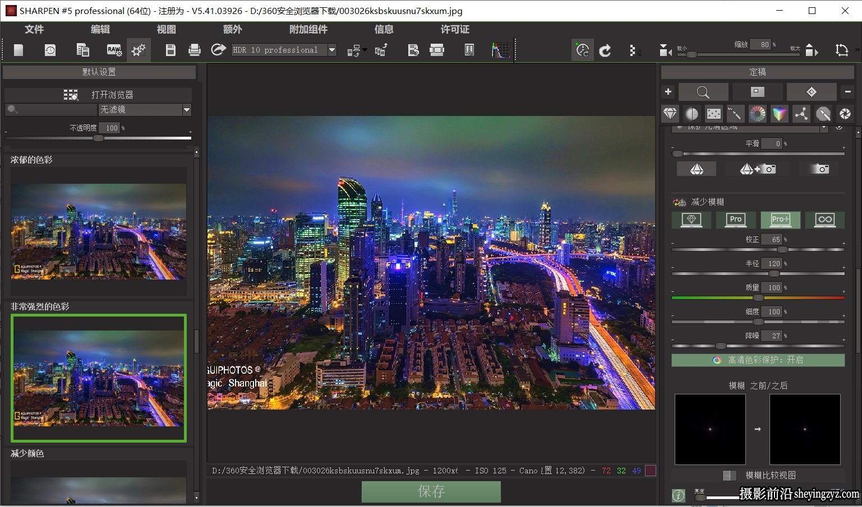Viewport: 862px width, 507px height.
Task: Select the infinity blur reduction mode
Action: pyautogui.click(x=825, y=220)
